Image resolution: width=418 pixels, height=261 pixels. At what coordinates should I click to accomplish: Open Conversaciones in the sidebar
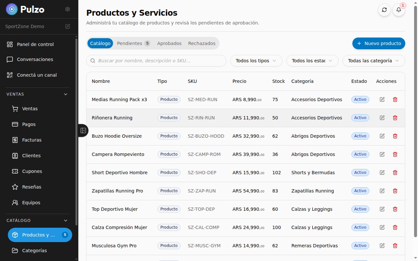pyautogui.click(x=35, y=59)
